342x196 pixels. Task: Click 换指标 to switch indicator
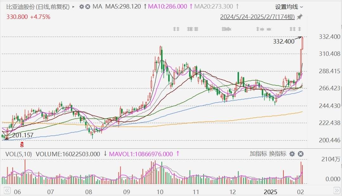click(277, 154)
